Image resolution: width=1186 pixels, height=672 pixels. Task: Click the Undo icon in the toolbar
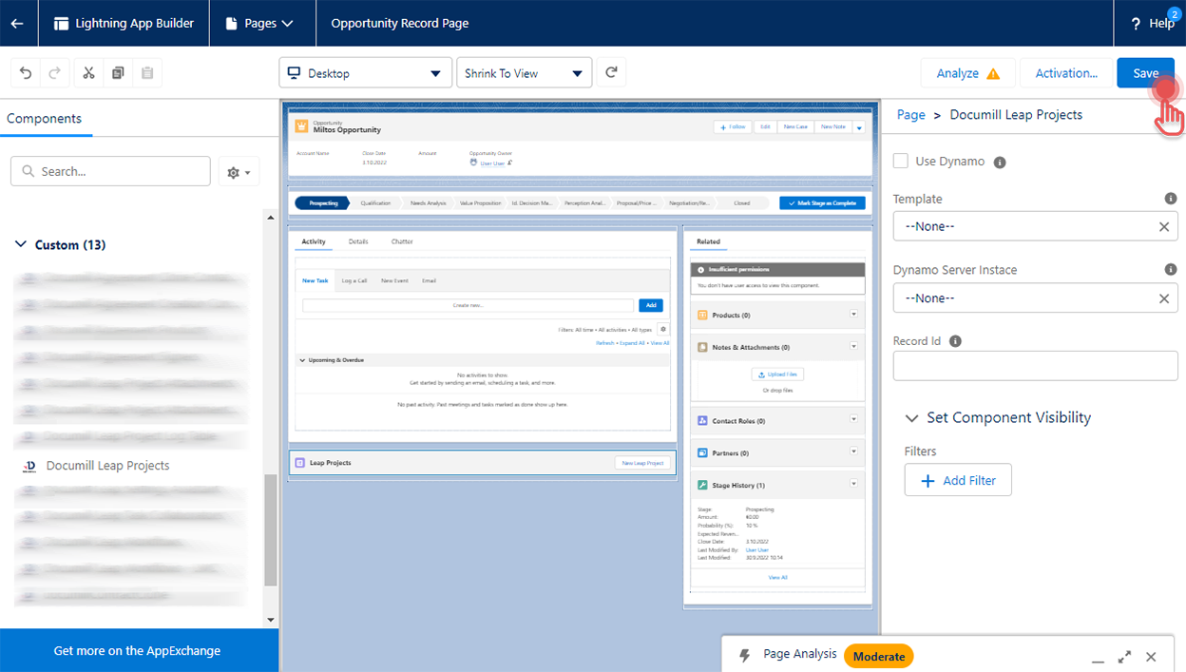pos(26,72)
